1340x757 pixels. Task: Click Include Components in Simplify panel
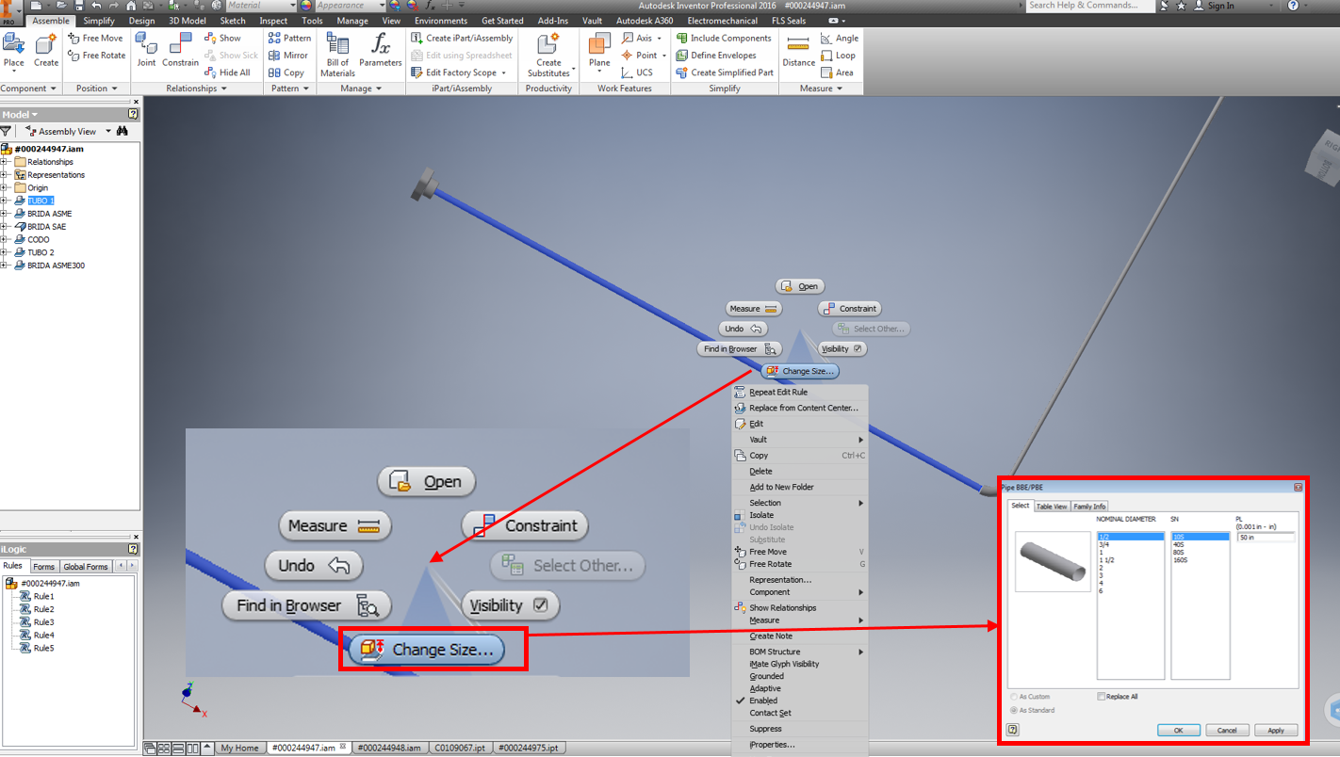(724, 39)
